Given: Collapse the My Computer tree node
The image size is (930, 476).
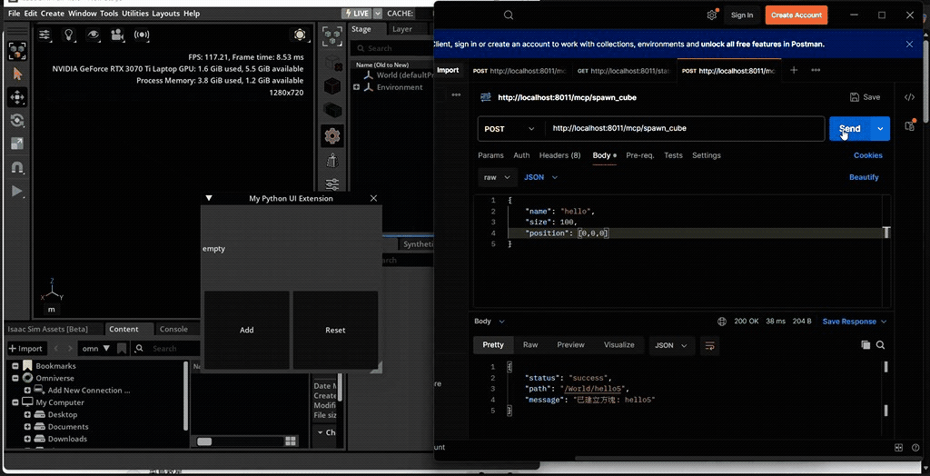Looking at the screenshot, I should [x=15, y=402].
